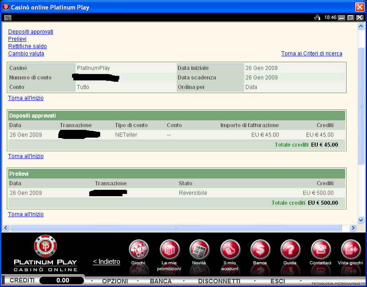Click the sound icon beside the clock
Screen dimensions: 367x287
[x=317, y=18]
